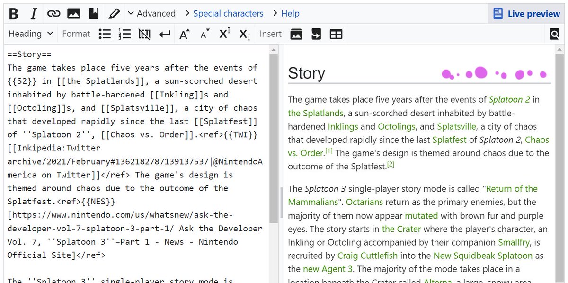
Task: Open the Splatfest link in preview
Action: tap(449, 140)
